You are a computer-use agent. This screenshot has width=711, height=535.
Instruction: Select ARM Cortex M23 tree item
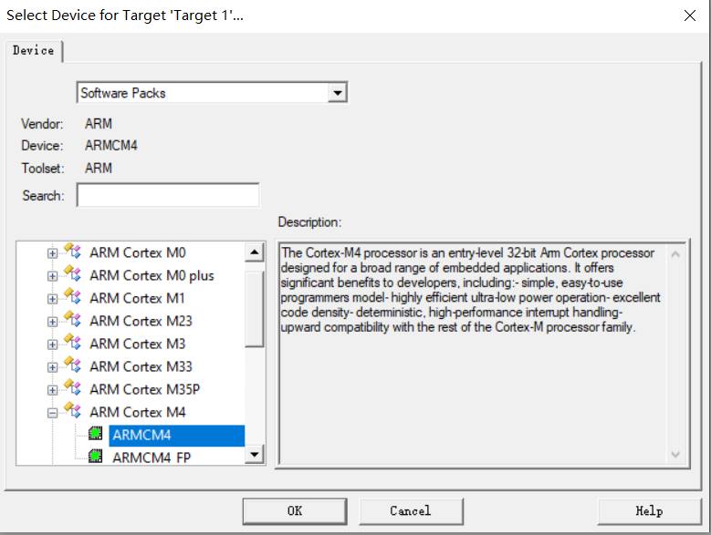point(141,321)
